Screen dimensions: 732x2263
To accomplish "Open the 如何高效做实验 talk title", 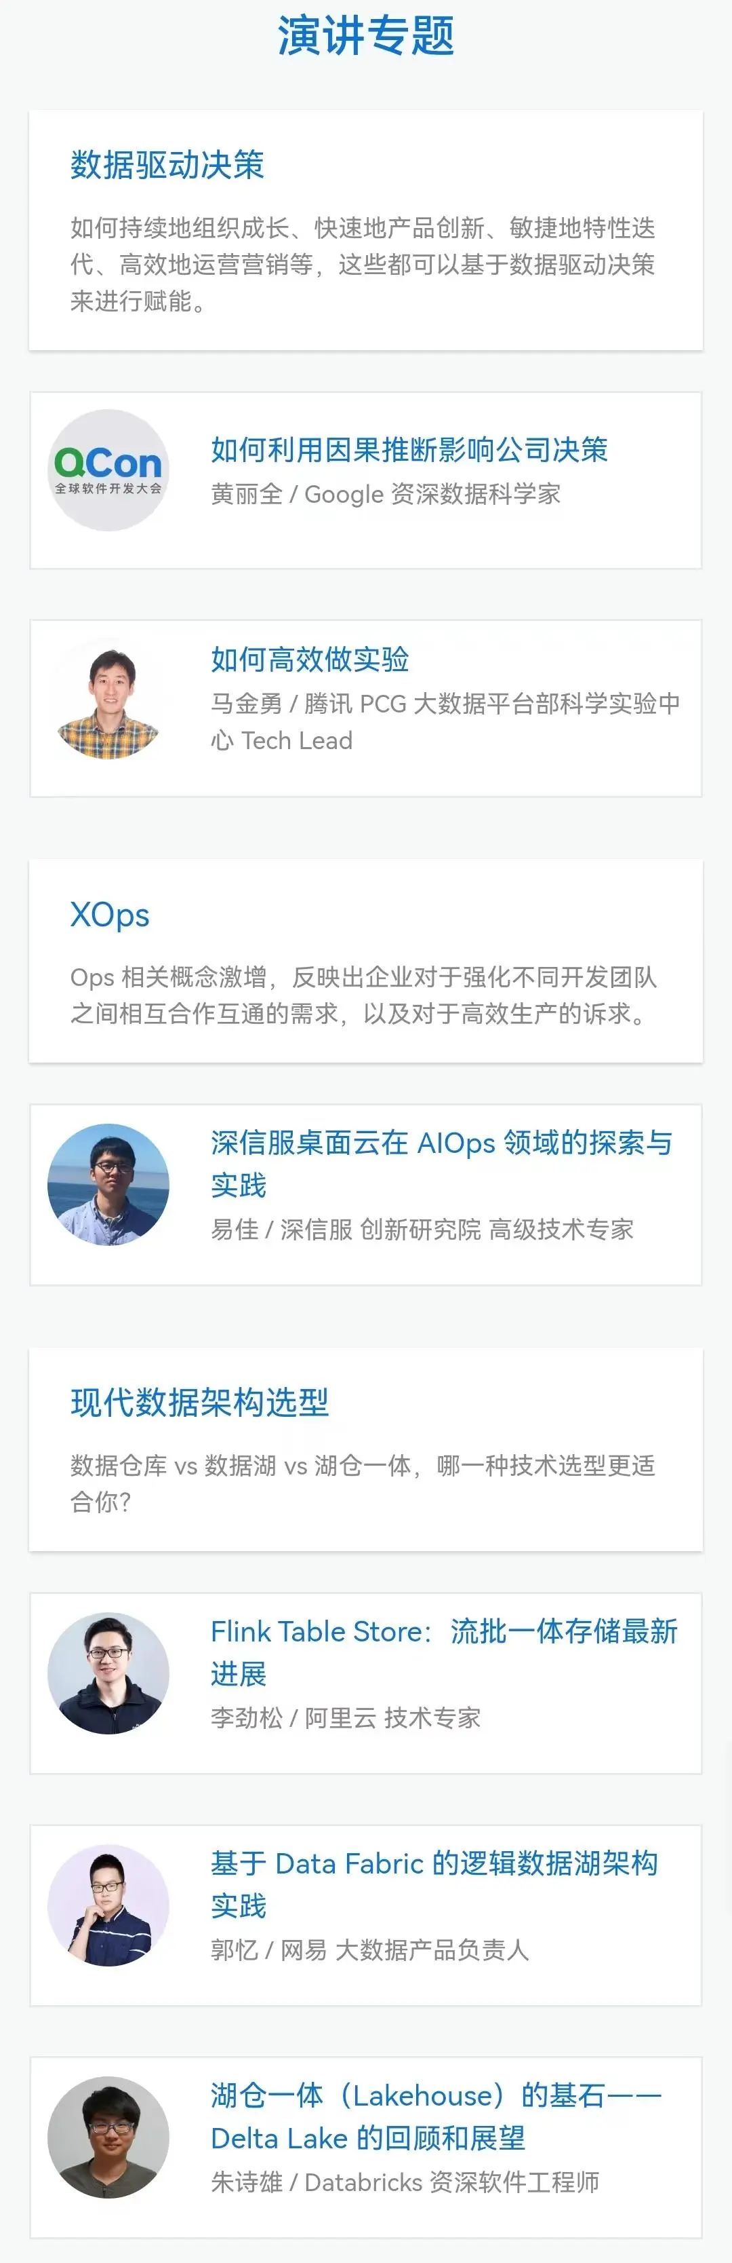I will tap(310, 659).
